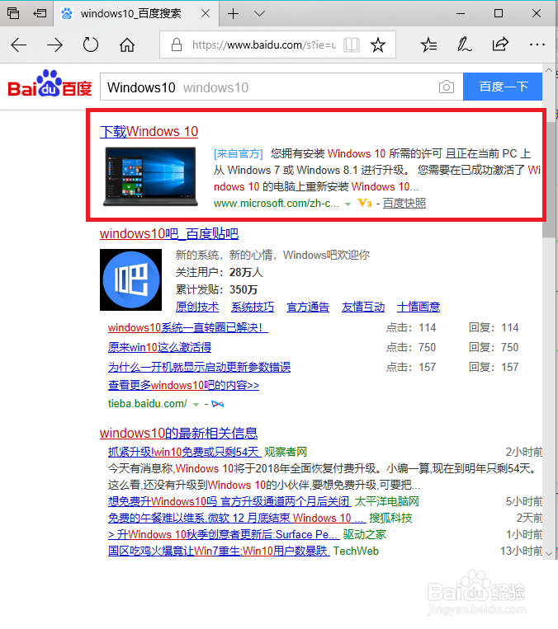
Task: Open 原来win10这么激活得 post link
Action: 159,347
